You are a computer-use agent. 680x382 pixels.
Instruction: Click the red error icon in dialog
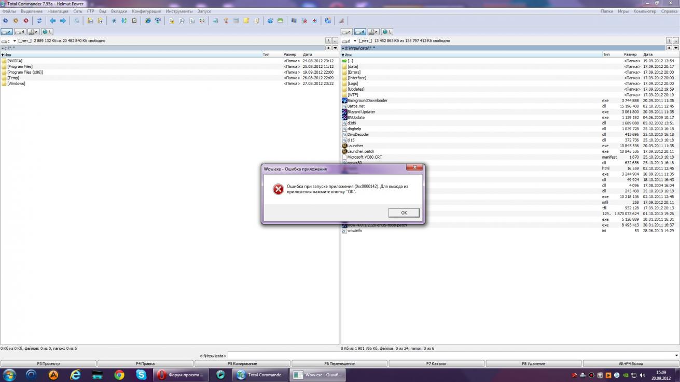(x=279, y=189)
